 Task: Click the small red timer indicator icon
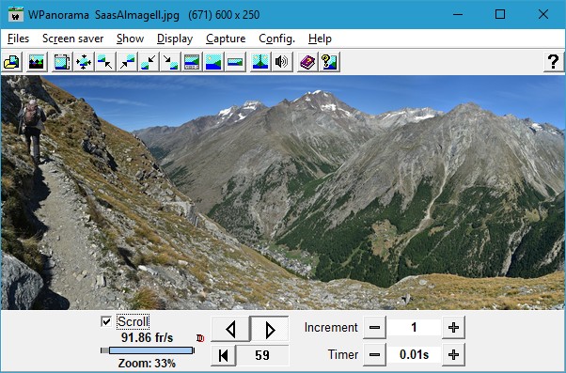tap(200, 338)
